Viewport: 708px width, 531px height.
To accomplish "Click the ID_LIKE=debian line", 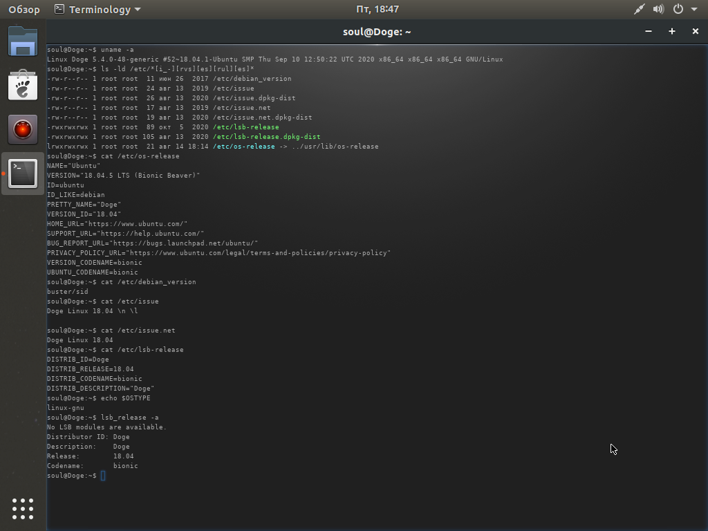I will [x=76, y=194].
